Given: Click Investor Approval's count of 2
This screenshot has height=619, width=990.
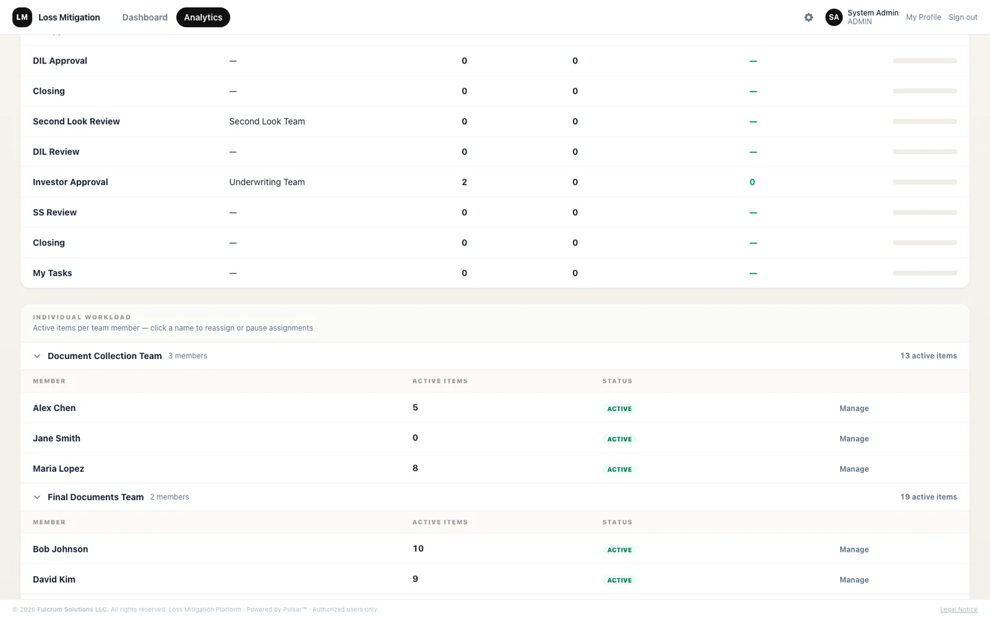Looking at the screenshot, I should [465, 182].
